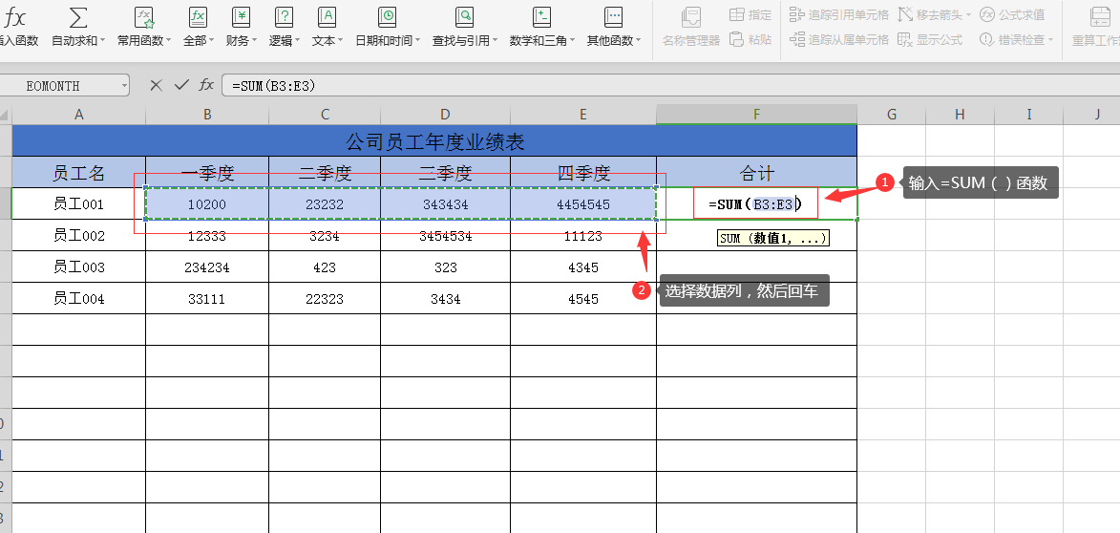Click the cell with value 11123
Screen dimensions: 1120x533
click(x=583, y=235)
